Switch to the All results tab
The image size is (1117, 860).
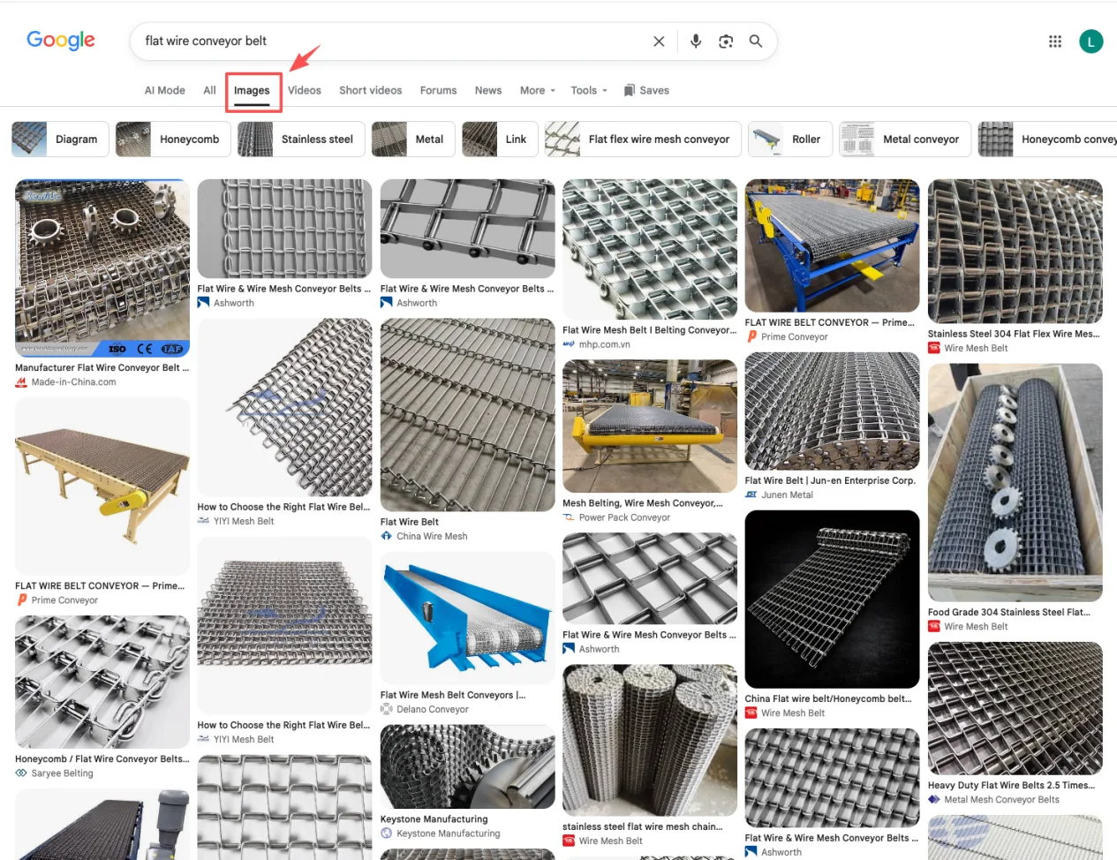209,90
